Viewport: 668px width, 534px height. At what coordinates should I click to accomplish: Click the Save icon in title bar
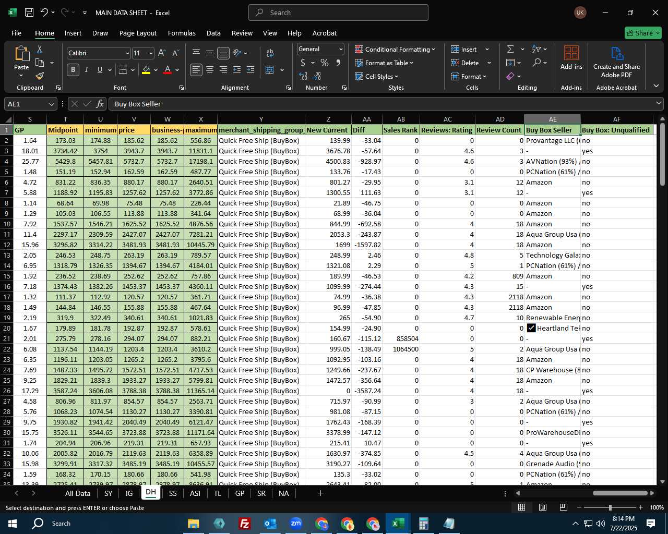pyautogui.click(x=29, y=13)
